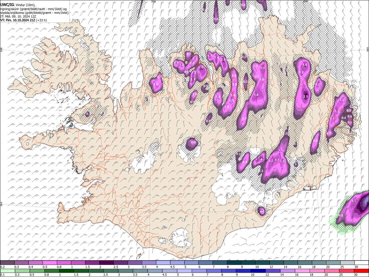
Task: Select the deep blue 10 swatch in the lower legend
Action: click(258, 271)
